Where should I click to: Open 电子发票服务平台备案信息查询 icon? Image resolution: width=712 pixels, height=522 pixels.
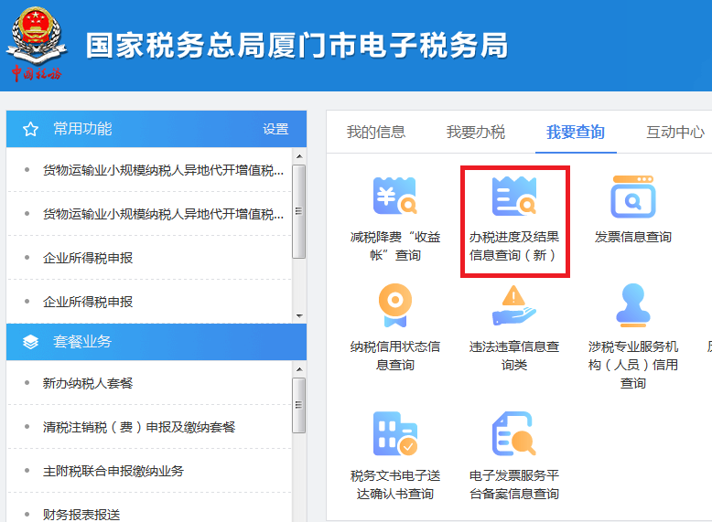514,435
